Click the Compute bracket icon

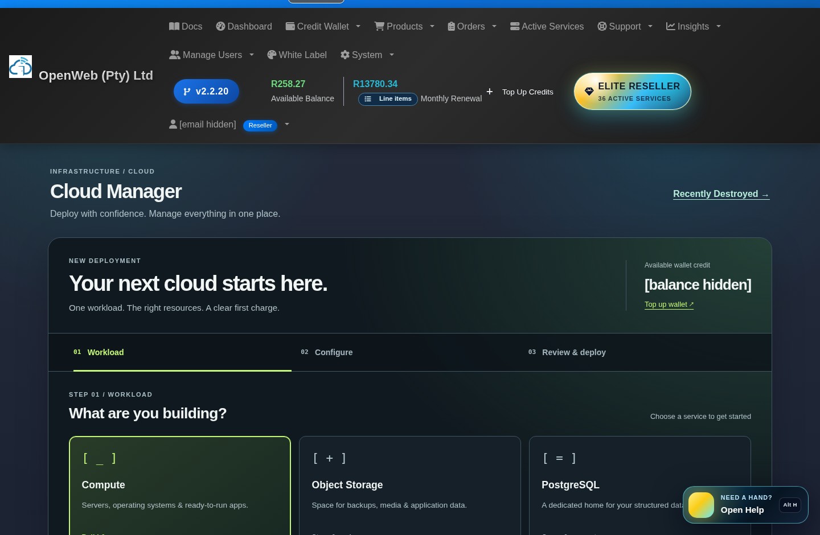100,458
